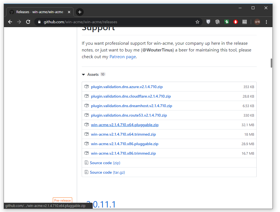Click the package icon beside x64.pluggable zip
This screenshot has height=212, width=280.
(86, 124)
